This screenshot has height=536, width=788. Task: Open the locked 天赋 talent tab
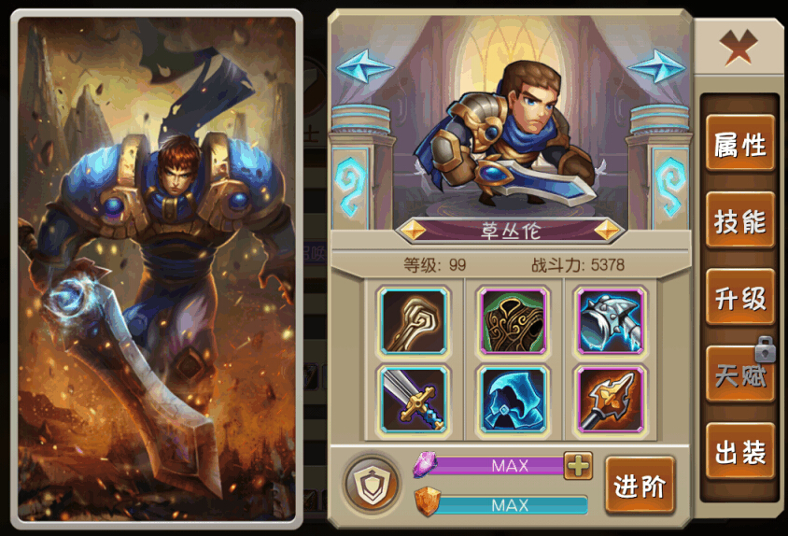740,374
